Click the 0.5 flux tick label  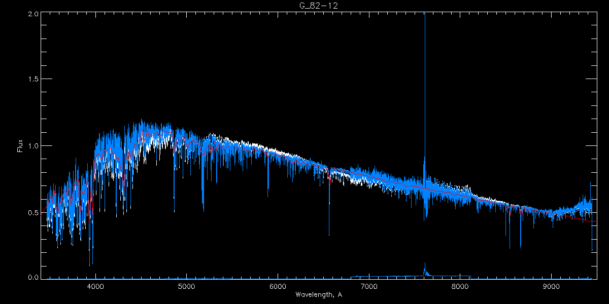click(x=33, y=212)
